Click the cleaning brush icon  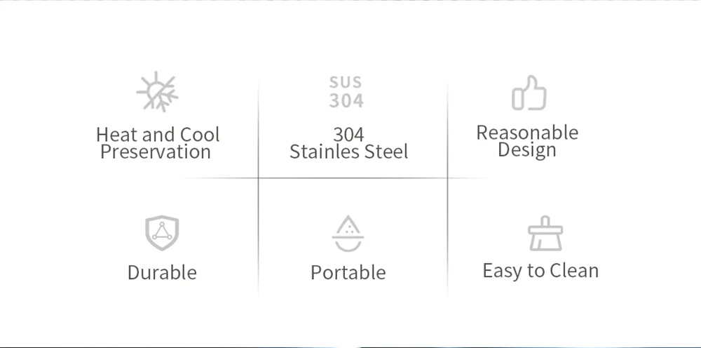point(545,234)
